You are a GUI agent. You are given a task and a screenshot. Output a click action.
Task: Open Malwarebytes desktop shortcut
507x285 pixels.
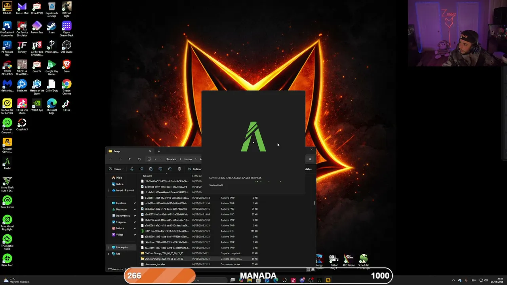[x=7, y=85]
